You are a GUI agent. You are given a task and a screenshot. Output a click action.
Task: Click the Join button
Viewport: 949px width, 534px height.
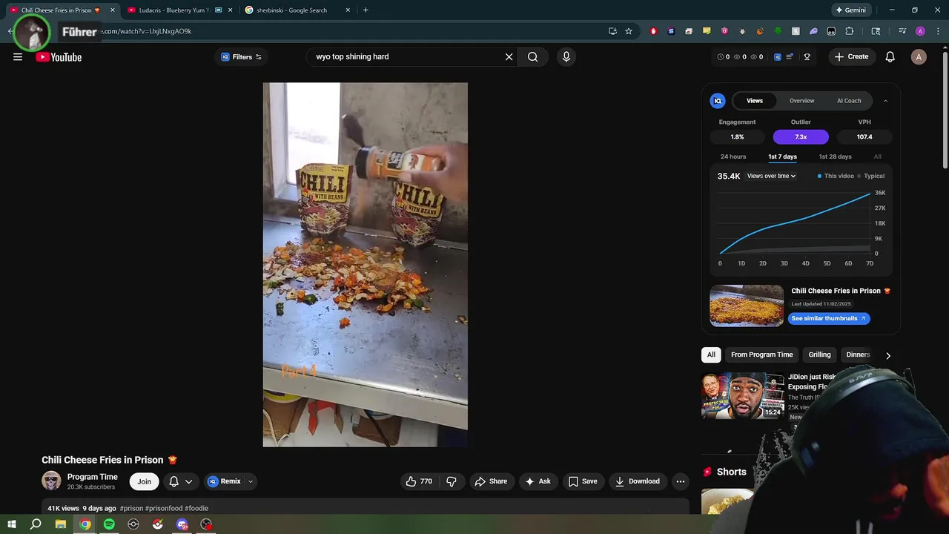144,481
